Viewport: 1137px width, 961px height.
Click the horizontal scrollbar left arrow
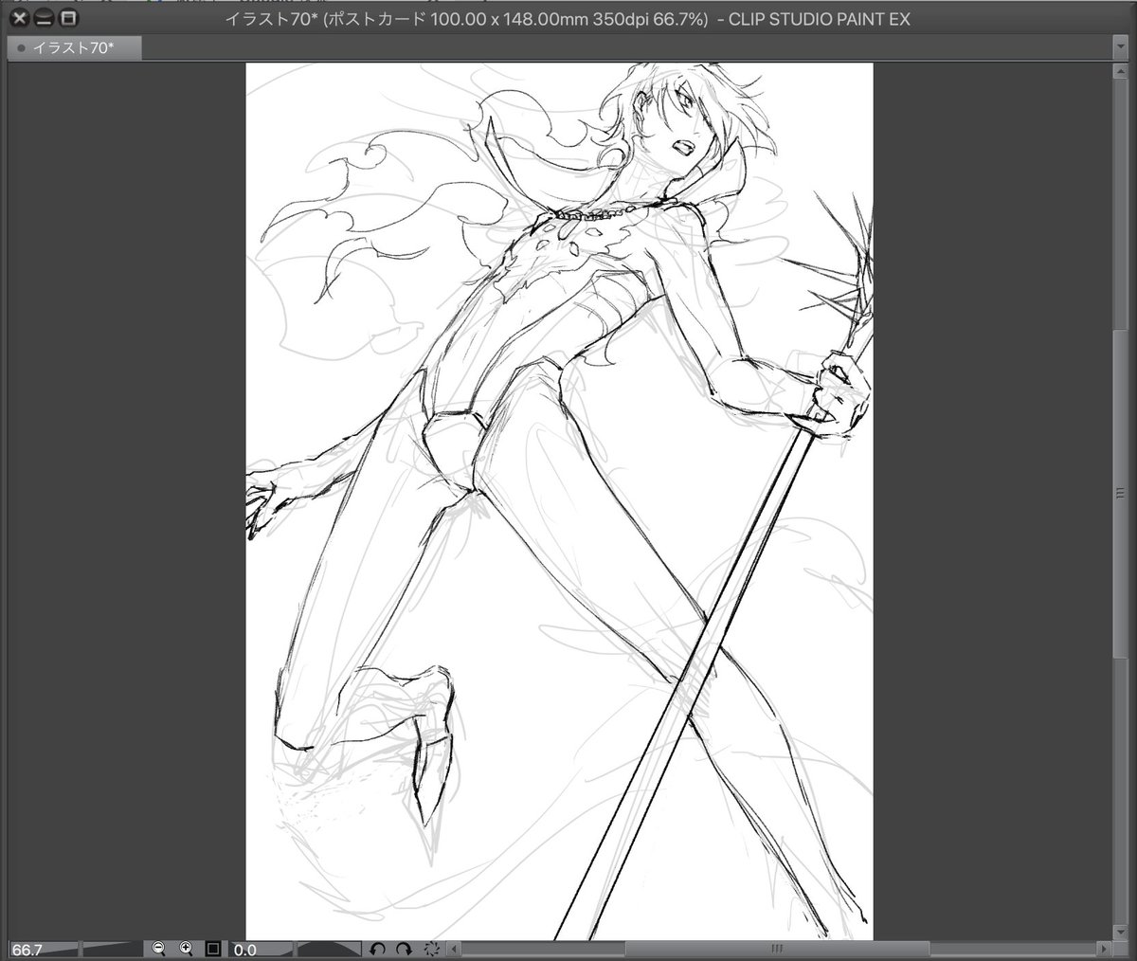pyautogui.click(x=454, y=949)
